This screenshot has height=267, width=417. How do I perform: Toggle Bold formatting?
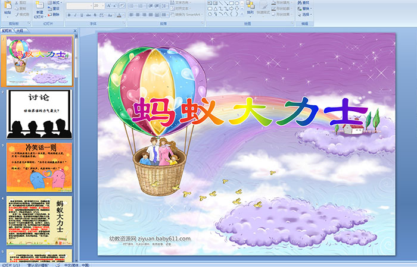pos(69,15)
